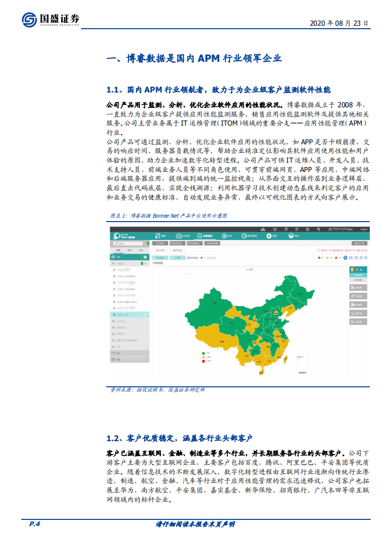Click green <5s swatch in map legend

pos(204,353)
